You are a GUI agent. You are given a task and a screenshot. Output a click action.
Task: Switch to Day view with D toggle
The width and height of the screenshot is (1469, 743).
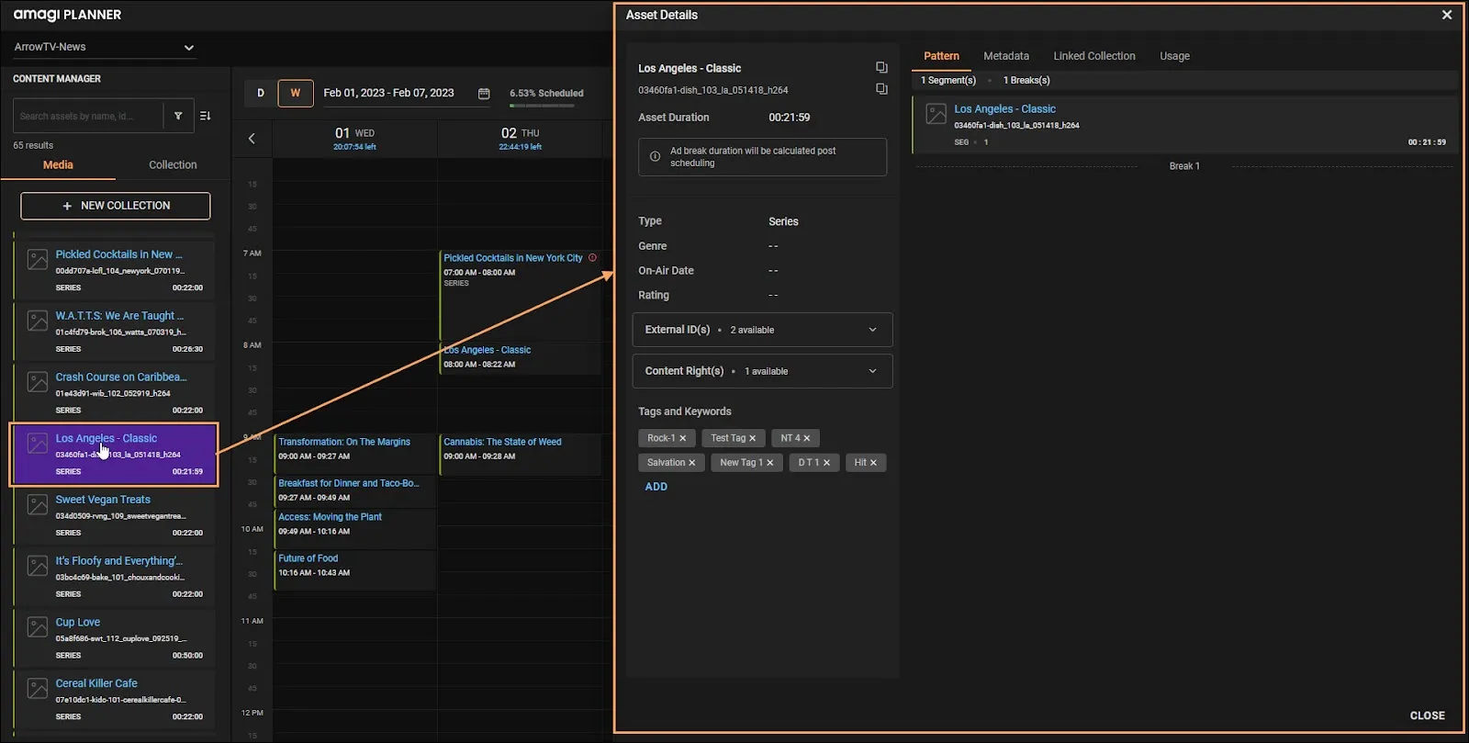click(261, 93)
